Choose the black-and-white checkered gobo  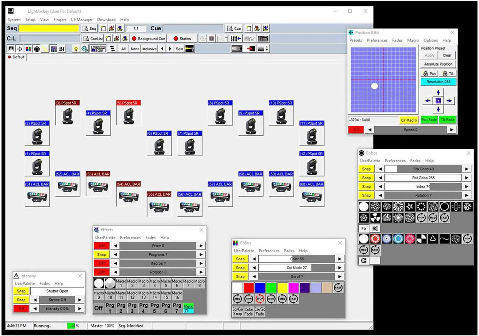point(421,239)
